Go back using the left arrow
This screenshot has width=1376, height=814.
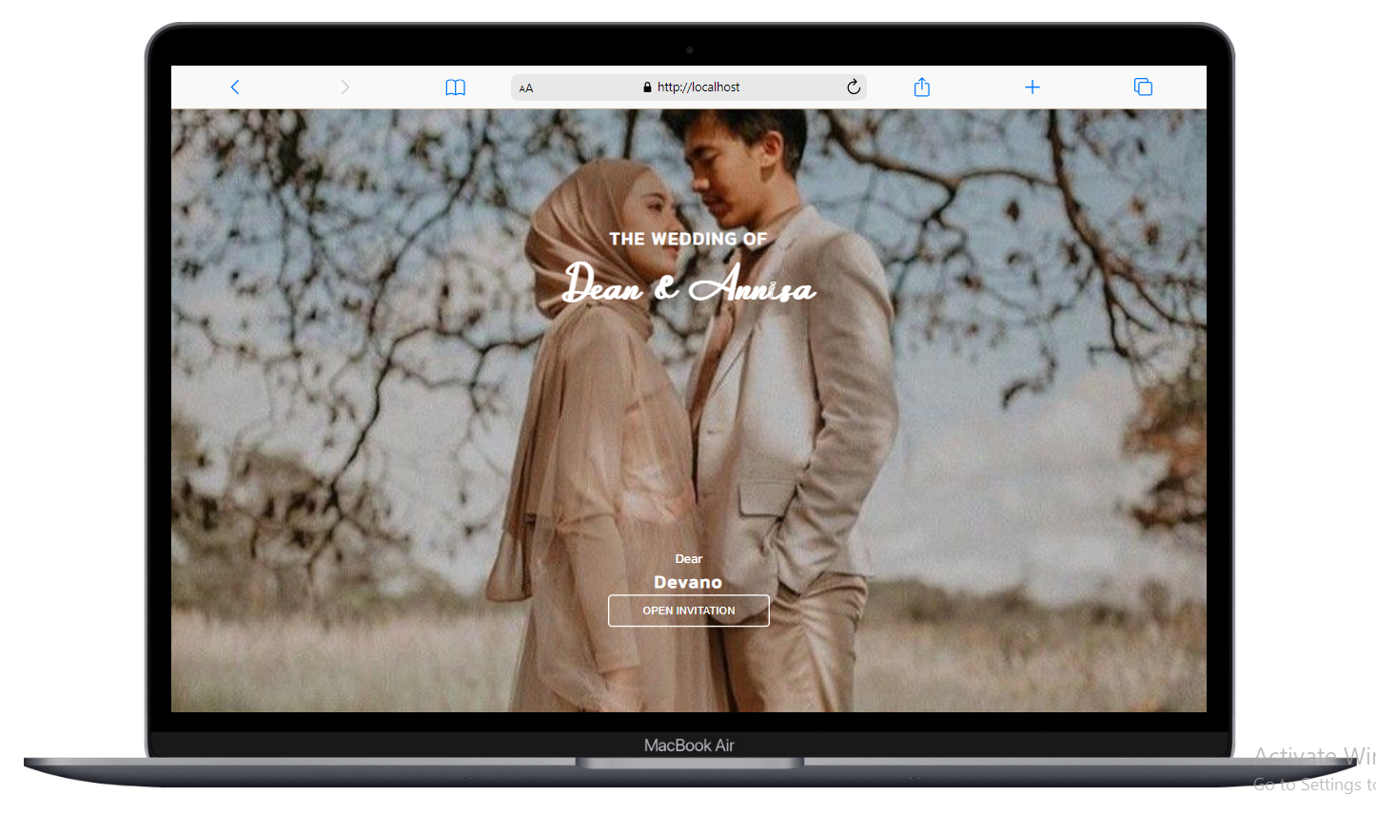coord(235,87)
